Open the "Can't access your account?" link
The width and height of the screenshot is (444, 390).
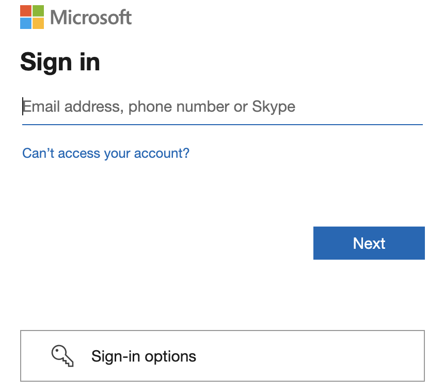(x=106, y=153)
